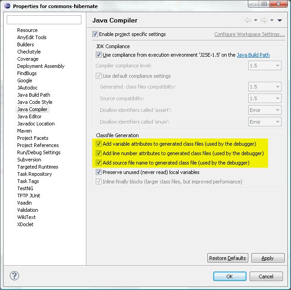291x290 pixels.
Task: Toggle Enable project specific settings
Action: pyautogui.click(x=95, y=34)
